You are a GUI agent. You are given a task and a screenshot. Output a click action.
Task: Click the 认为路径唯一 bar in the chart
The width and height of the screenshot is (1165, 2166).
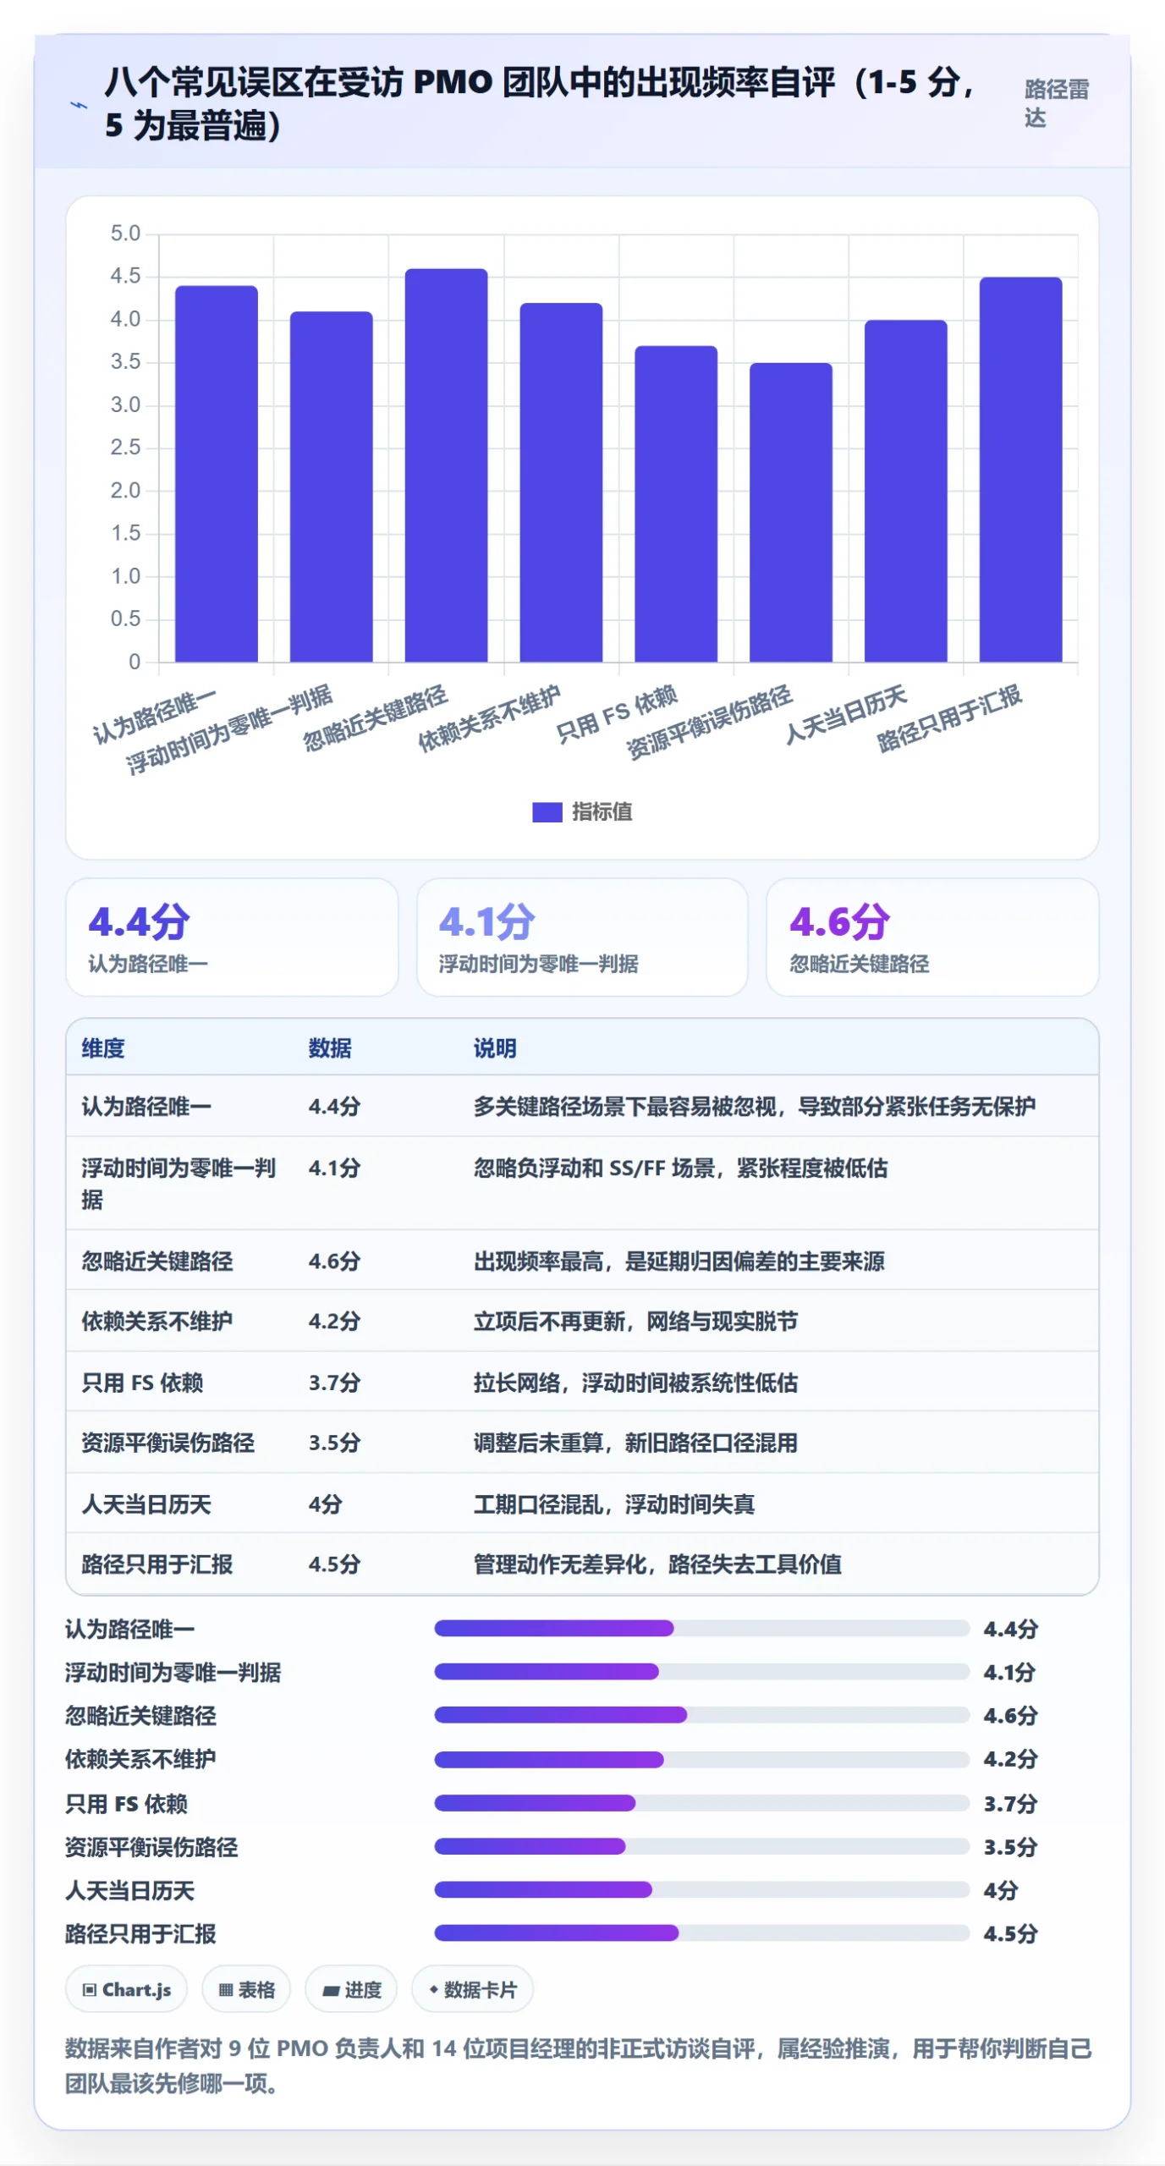point(217,474)
